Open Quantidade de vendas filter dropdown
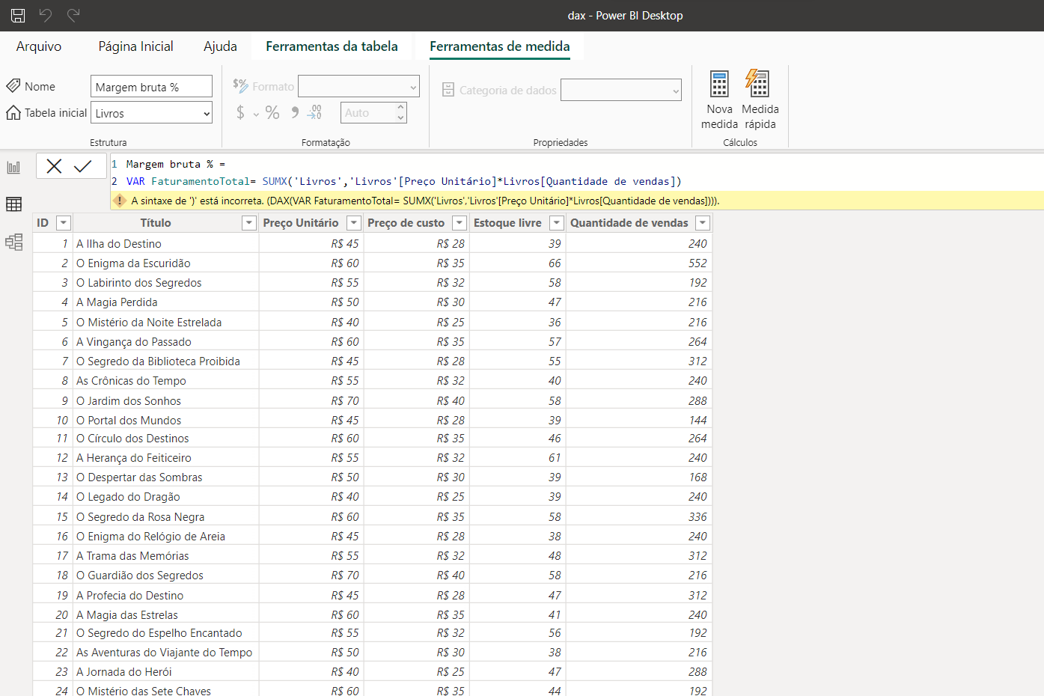 tap(703, 223)
